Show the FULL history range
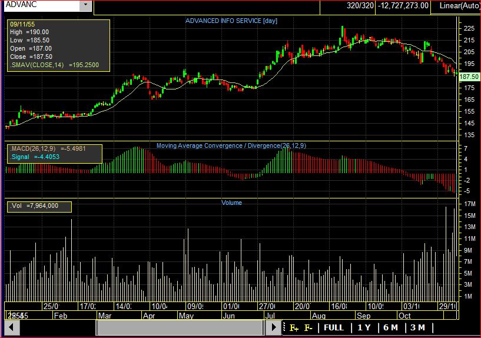 [334, 327]
